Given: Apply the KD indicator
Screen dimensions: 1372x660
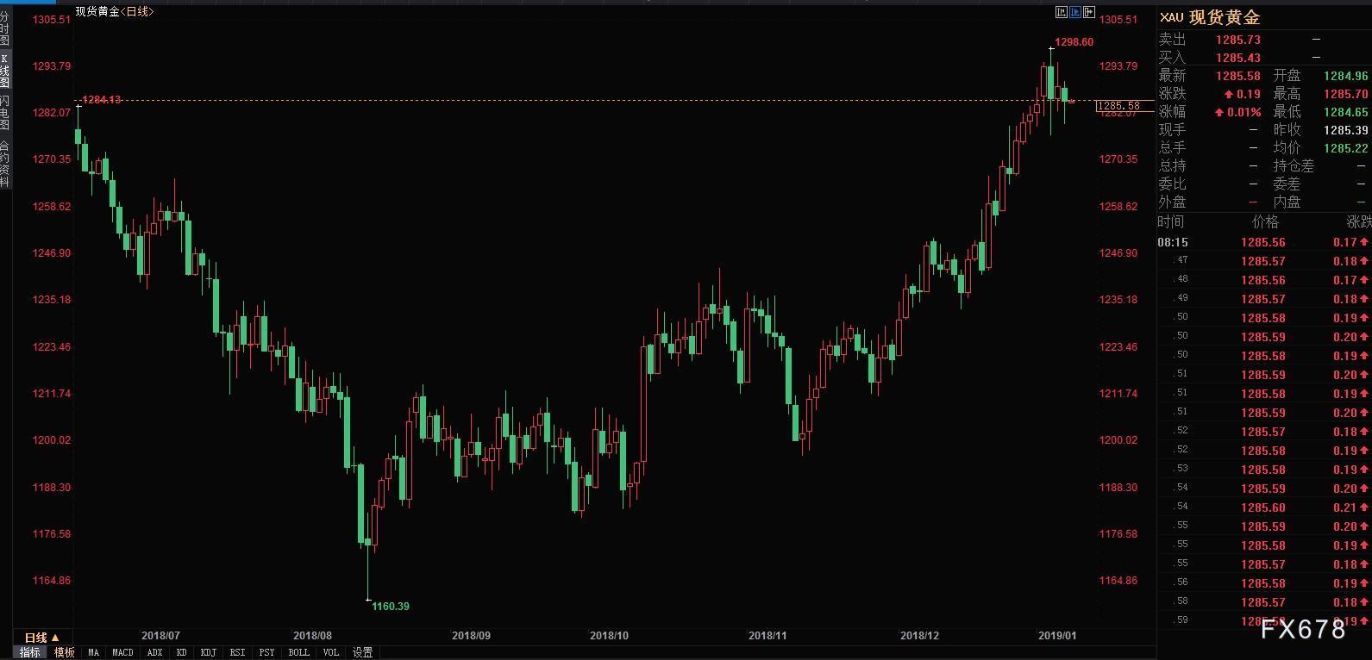Looking at the screenshot, I should point(182,652).
